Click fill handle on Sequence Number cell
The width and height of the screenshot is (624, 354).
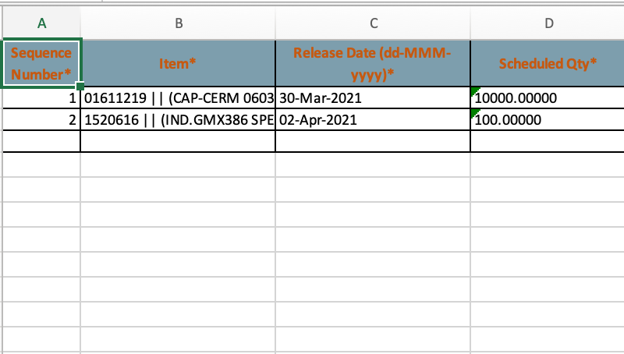click(x=80, y=85)
